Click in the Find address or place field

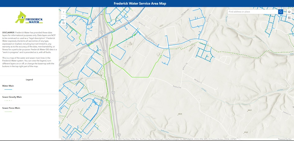(x=252, y=12)
